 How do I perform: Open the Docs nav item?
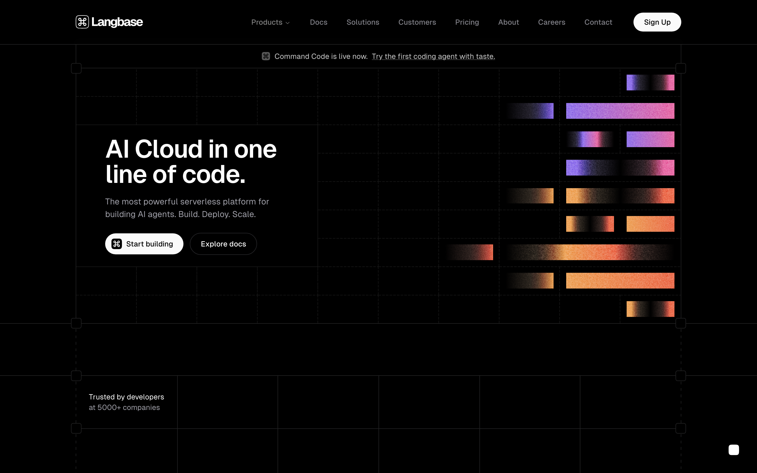pyautogui.click(x=319, y=22)
